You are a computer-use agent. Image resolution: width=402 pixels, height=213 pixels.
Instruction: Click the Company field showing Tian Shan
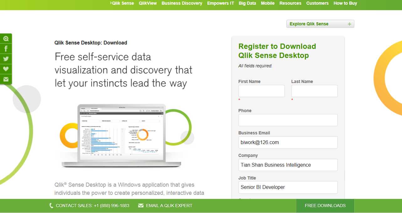[288, 165]
